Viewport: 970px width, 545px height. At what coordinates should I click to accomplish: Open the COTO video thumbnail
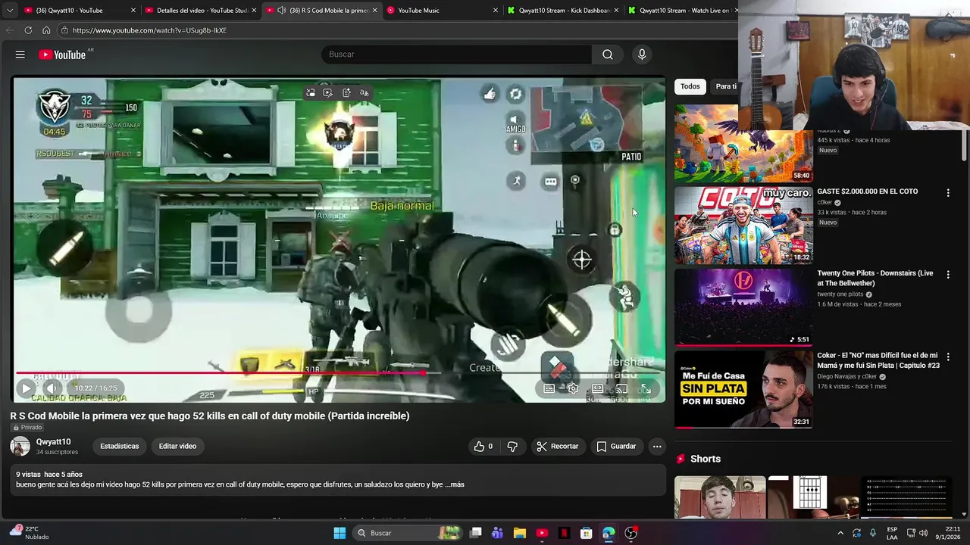(x=743, y=226)
